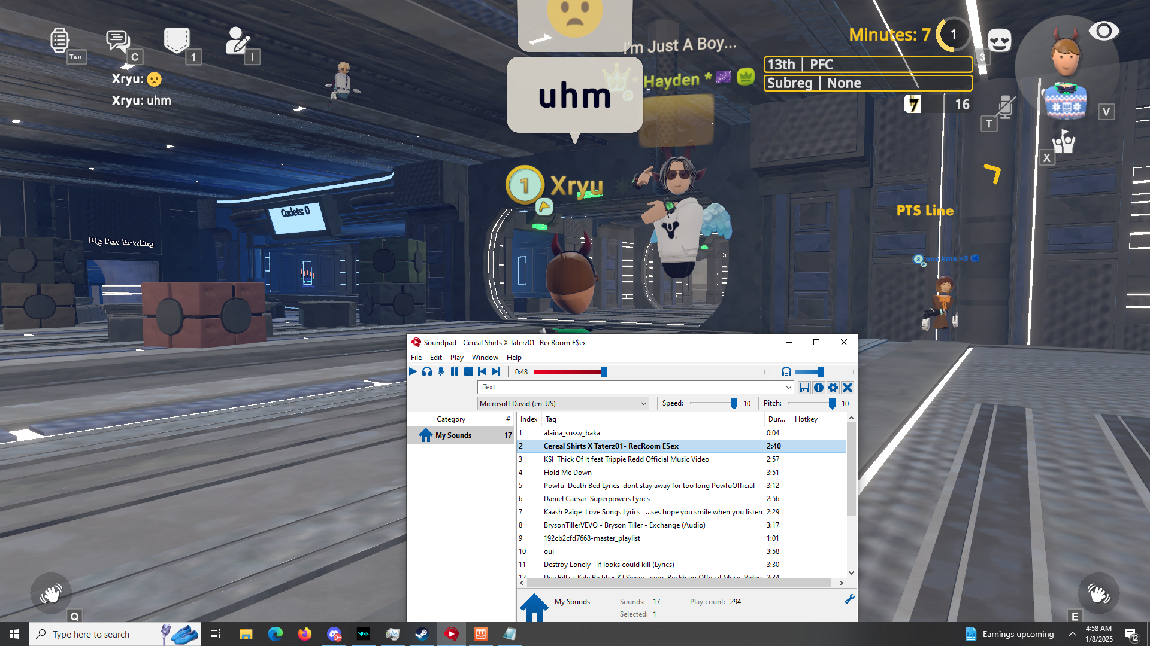Image resolution: width=1150 pixels, height=646 pixels.
Task: Open the Text input dropdown arrow
Action: click(x=788, y=388)
